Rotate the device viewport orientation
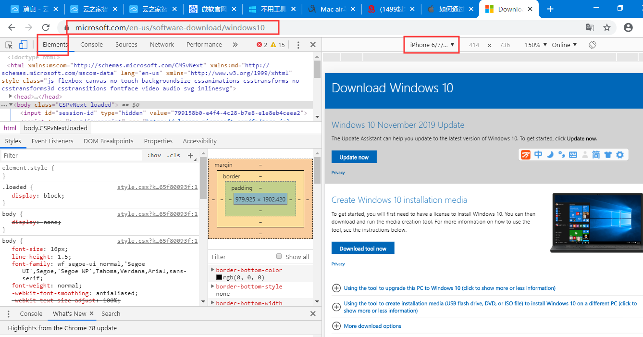The image size is (643, 337). coord(593,45)
